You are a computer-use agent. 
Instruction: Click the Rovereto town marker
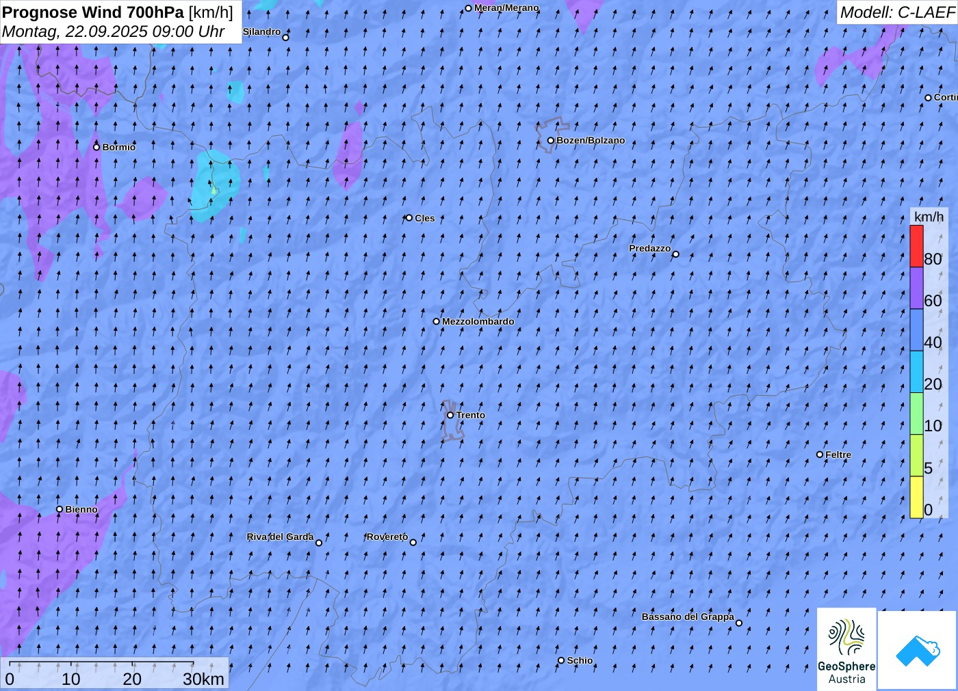[x=413, y=543]
